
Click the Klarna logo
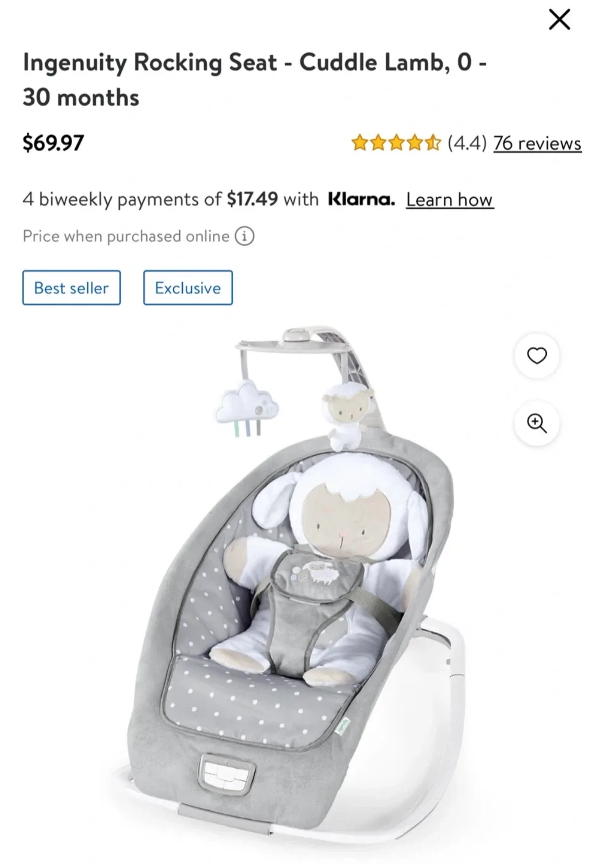361,199
